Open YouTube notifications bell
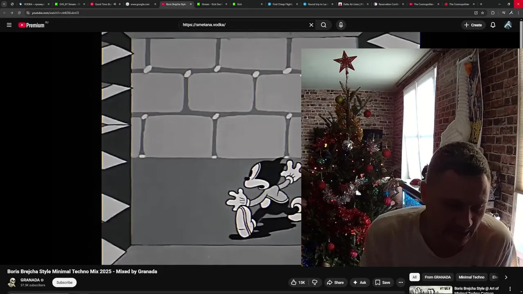523x294 pixels. click(x=493, y=25)
